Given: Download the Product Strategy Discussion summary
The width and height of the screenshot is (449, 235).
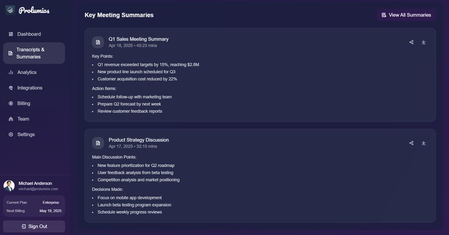Looking at the screenshot, I should 424,143.
